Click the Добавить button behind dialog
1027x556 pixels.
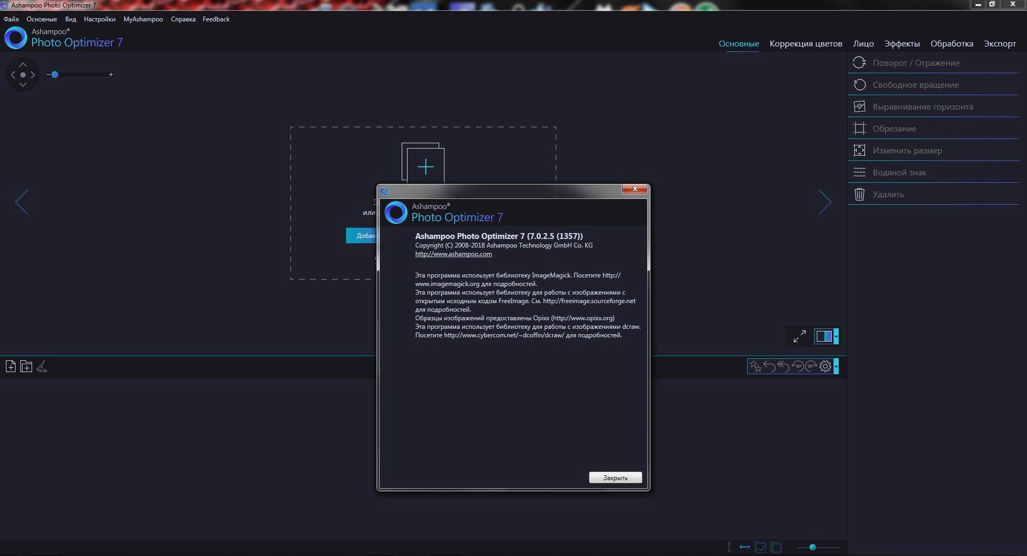[362, 235]
